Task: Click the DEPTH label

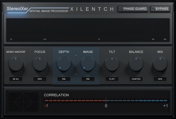Action: click(x=64, y=52)
